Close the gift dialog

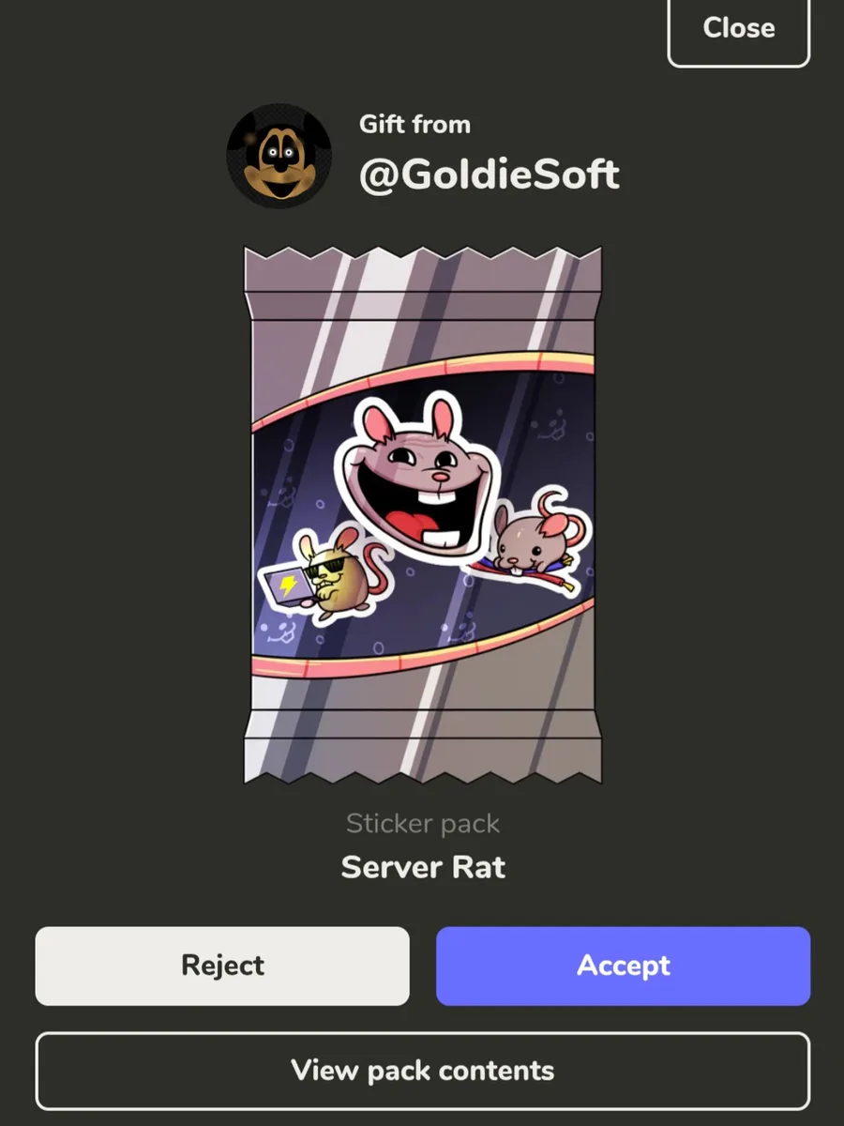[739, 28]
